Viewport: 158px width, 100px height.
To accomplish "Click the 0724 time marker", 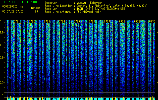I will 62,21.
